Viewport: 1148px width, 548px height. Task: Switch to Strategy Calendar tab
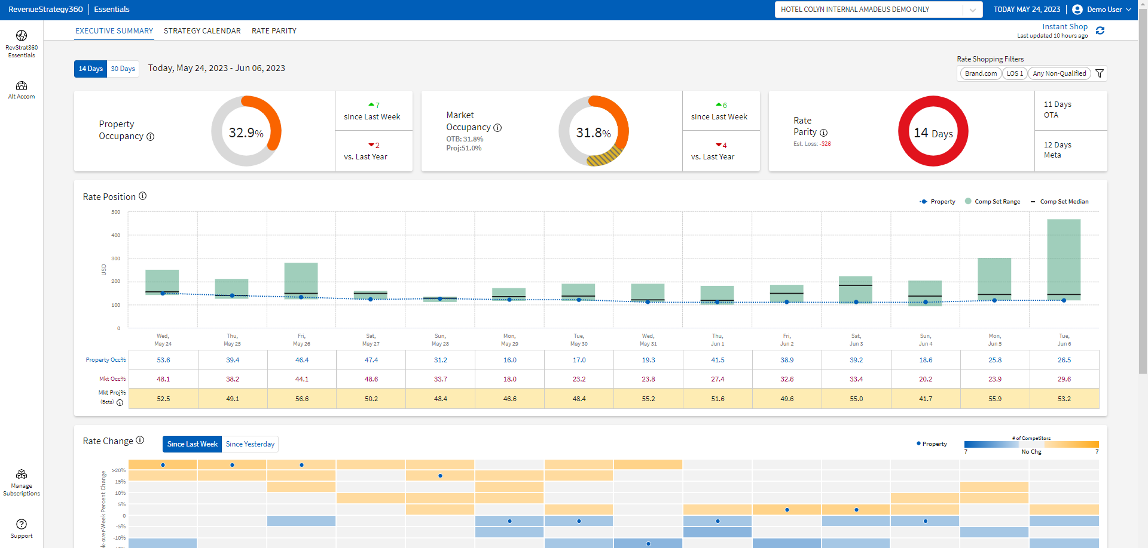click(202, 31)
